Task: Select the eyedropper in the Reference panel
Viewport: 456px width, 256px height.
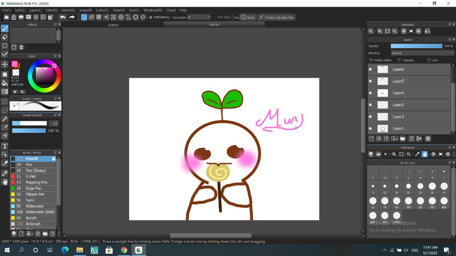Action: (417, 154)
